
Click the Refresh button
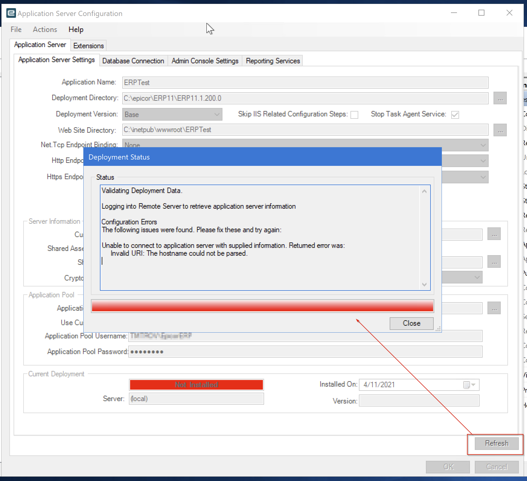497,443
